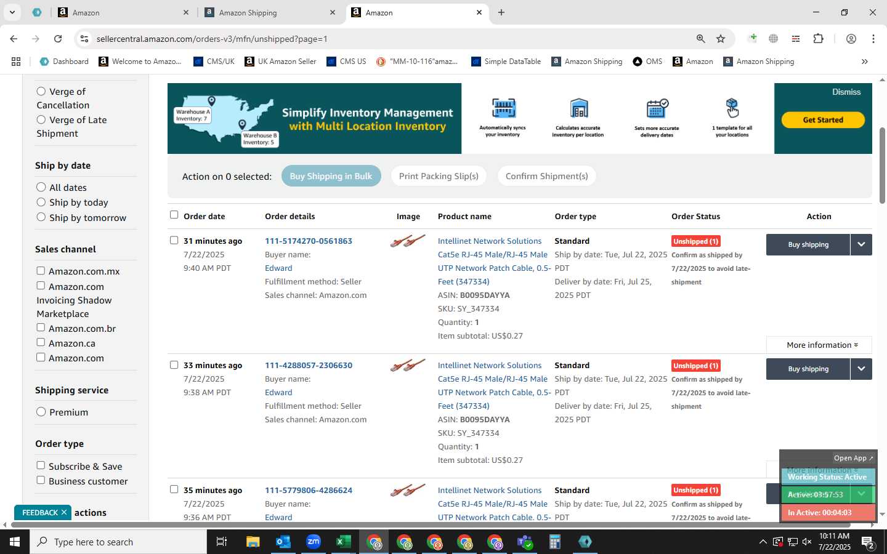Close the Amazon Shipping tab
This screenshot has width=887, height=554.
point(333,12)
